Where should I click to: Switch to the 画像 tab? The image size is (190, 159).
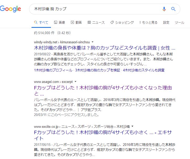(x=59, y=22)
